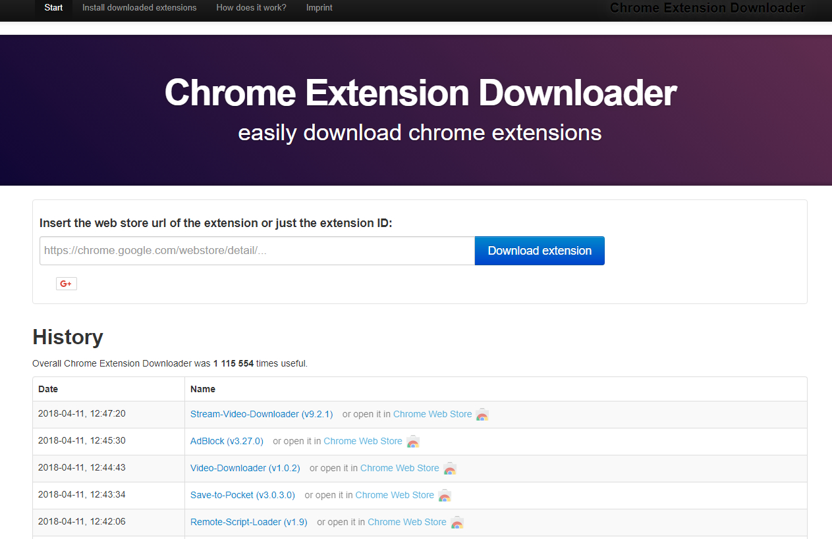Go to How does it work? page

[251, 8]
